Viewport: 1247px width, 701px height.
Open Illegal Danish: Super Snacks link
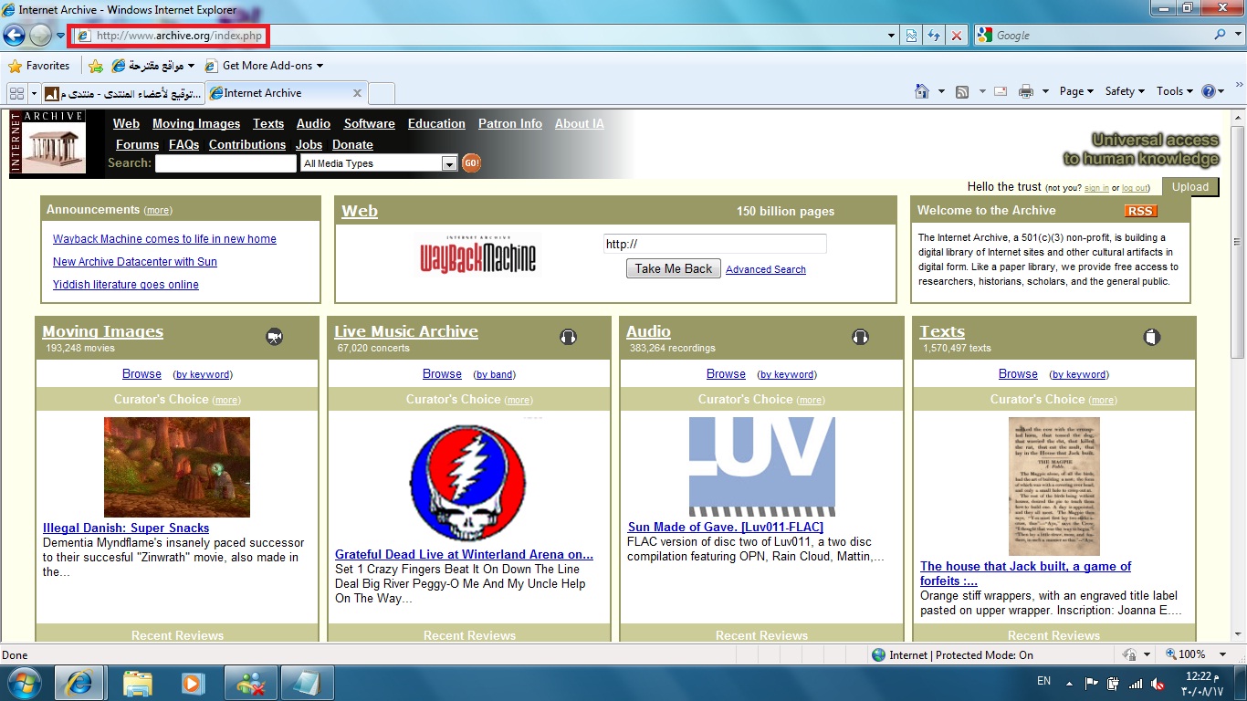126,528
